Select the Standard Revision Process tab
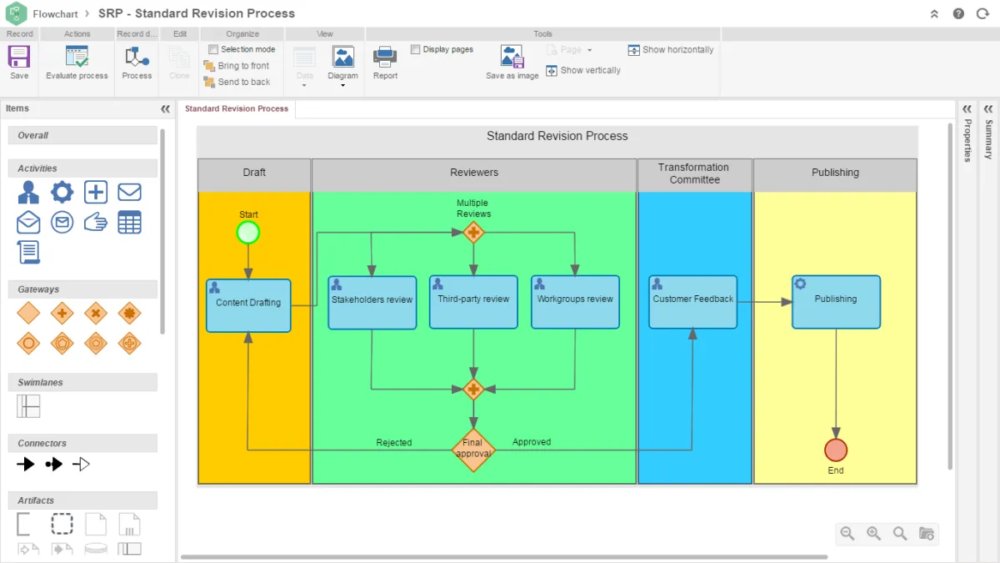Image resolution: width=1000 pixels, height=563 pixels. click(x=237, y=108)
